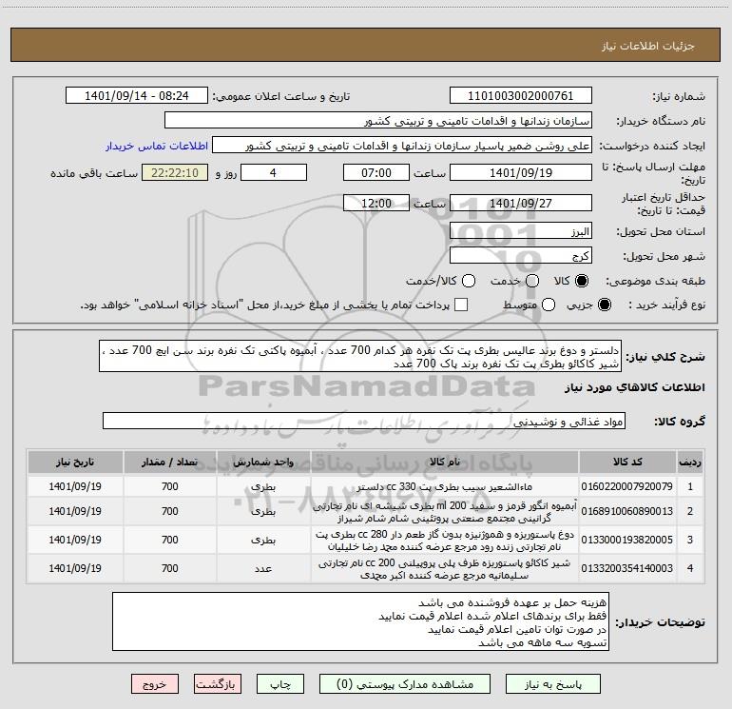Click the unit بطری in row 2
This screenshot has width=732, height=709.
point(263,511)
